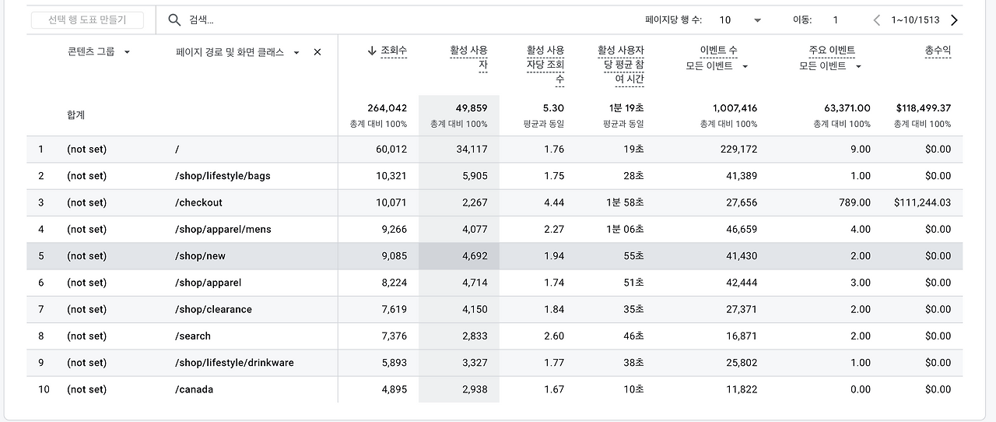
Task: Open the 페이지 경로 및 화면 클래스 dropdown
Action: pyautogui.click(x=296, y=53)
